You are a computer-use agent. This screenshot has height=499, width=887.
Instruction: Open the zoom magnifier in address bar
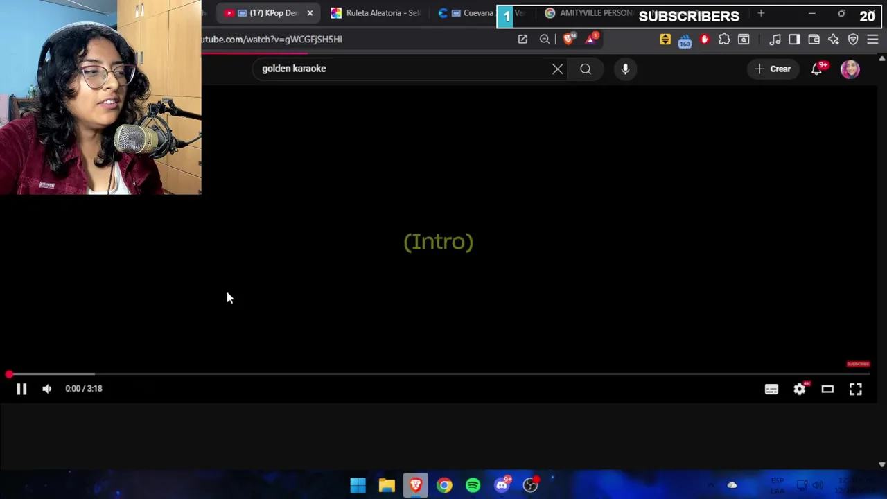tap(545, 40)
